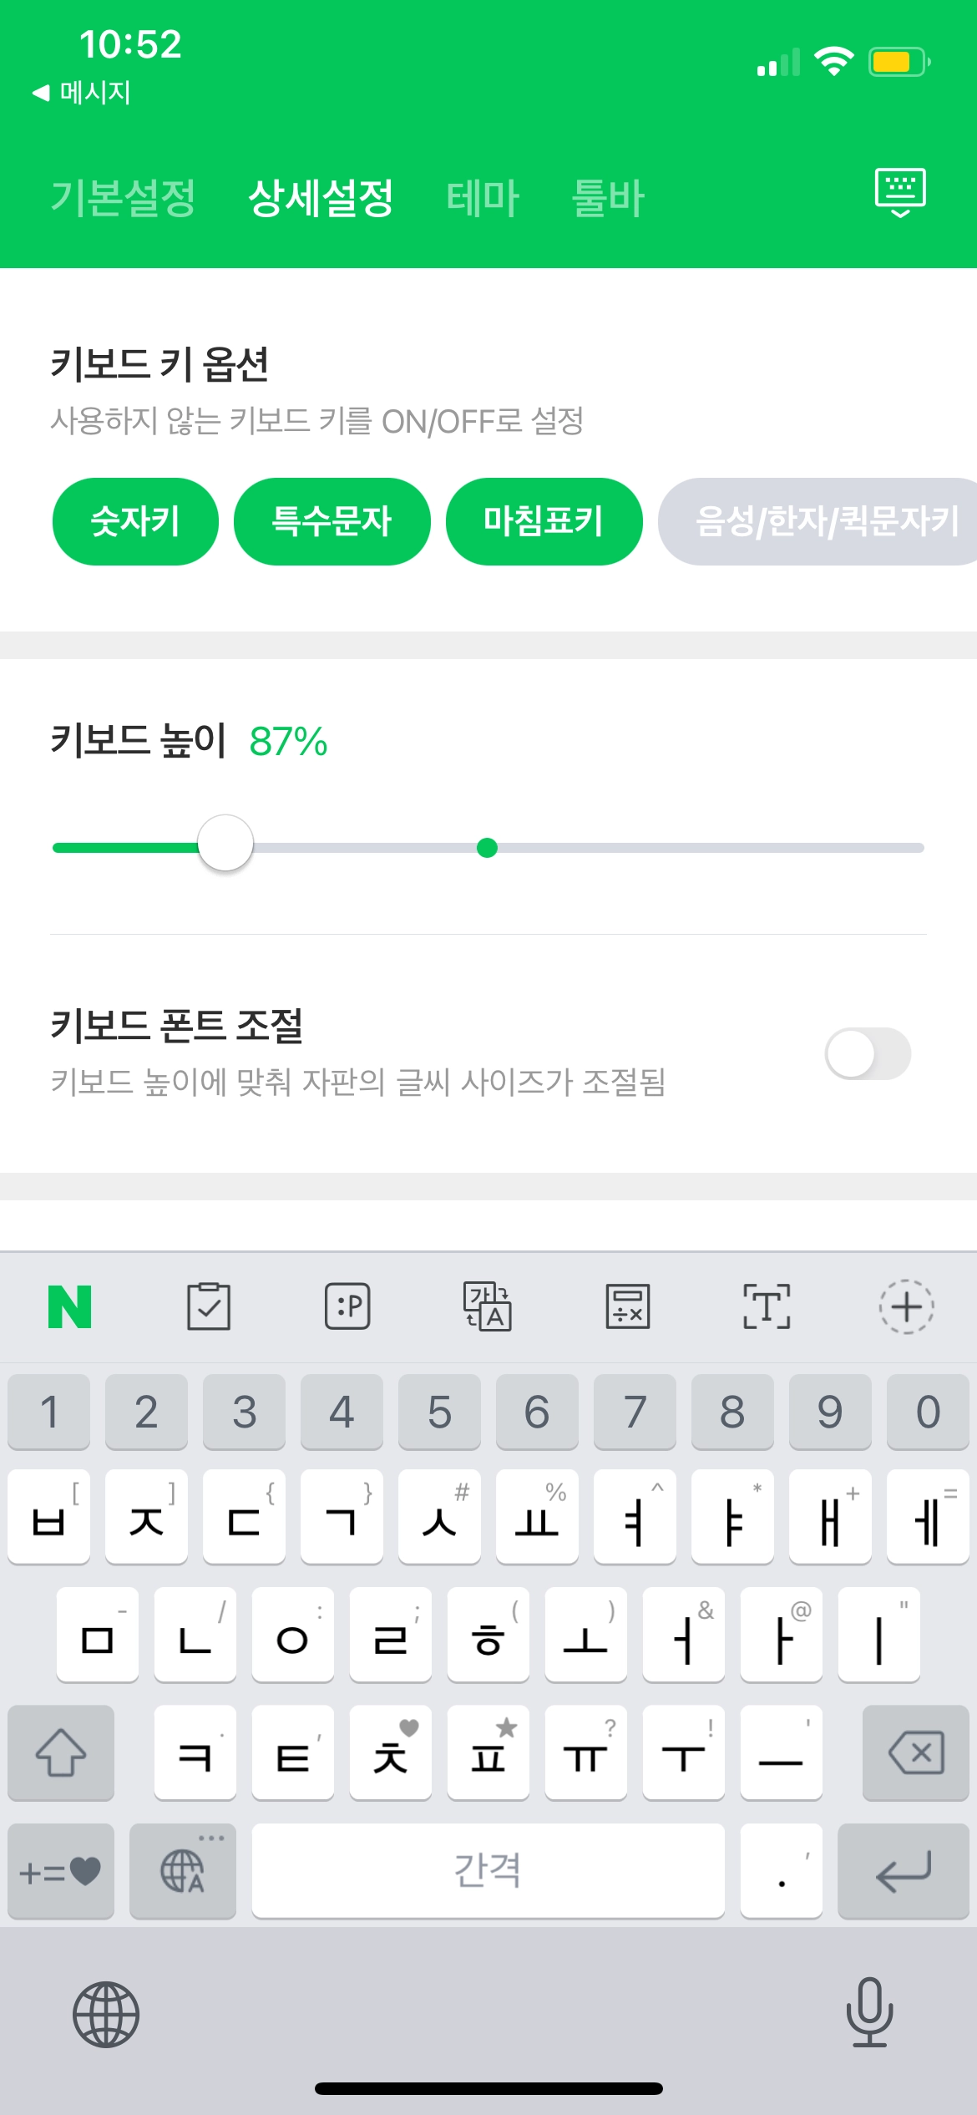Toggle the 키보드 폰트 조절 switch
Viewport: 977px width, 2115px height.
[868, 1053]
